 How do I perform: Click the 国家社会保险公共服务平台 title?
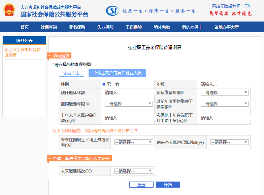click(55, 14)
